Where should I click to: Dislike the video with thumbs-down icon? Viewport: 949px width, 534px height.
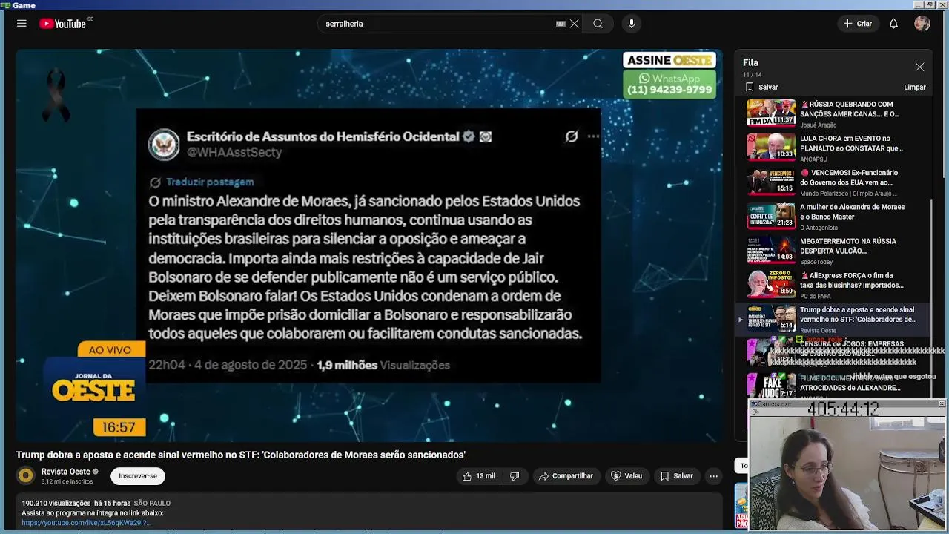[515, 476]
